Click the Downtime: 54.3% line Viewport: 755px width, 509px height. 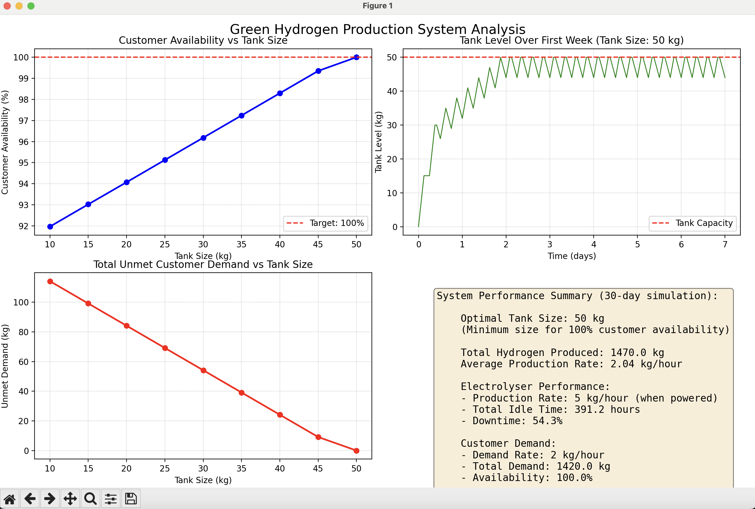point(511,421)
